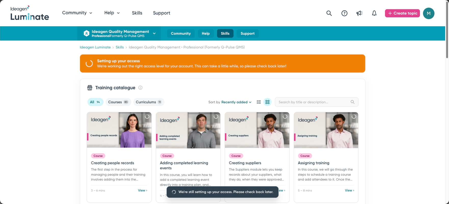
Task: Switch to list view layout
Action: 259,102
